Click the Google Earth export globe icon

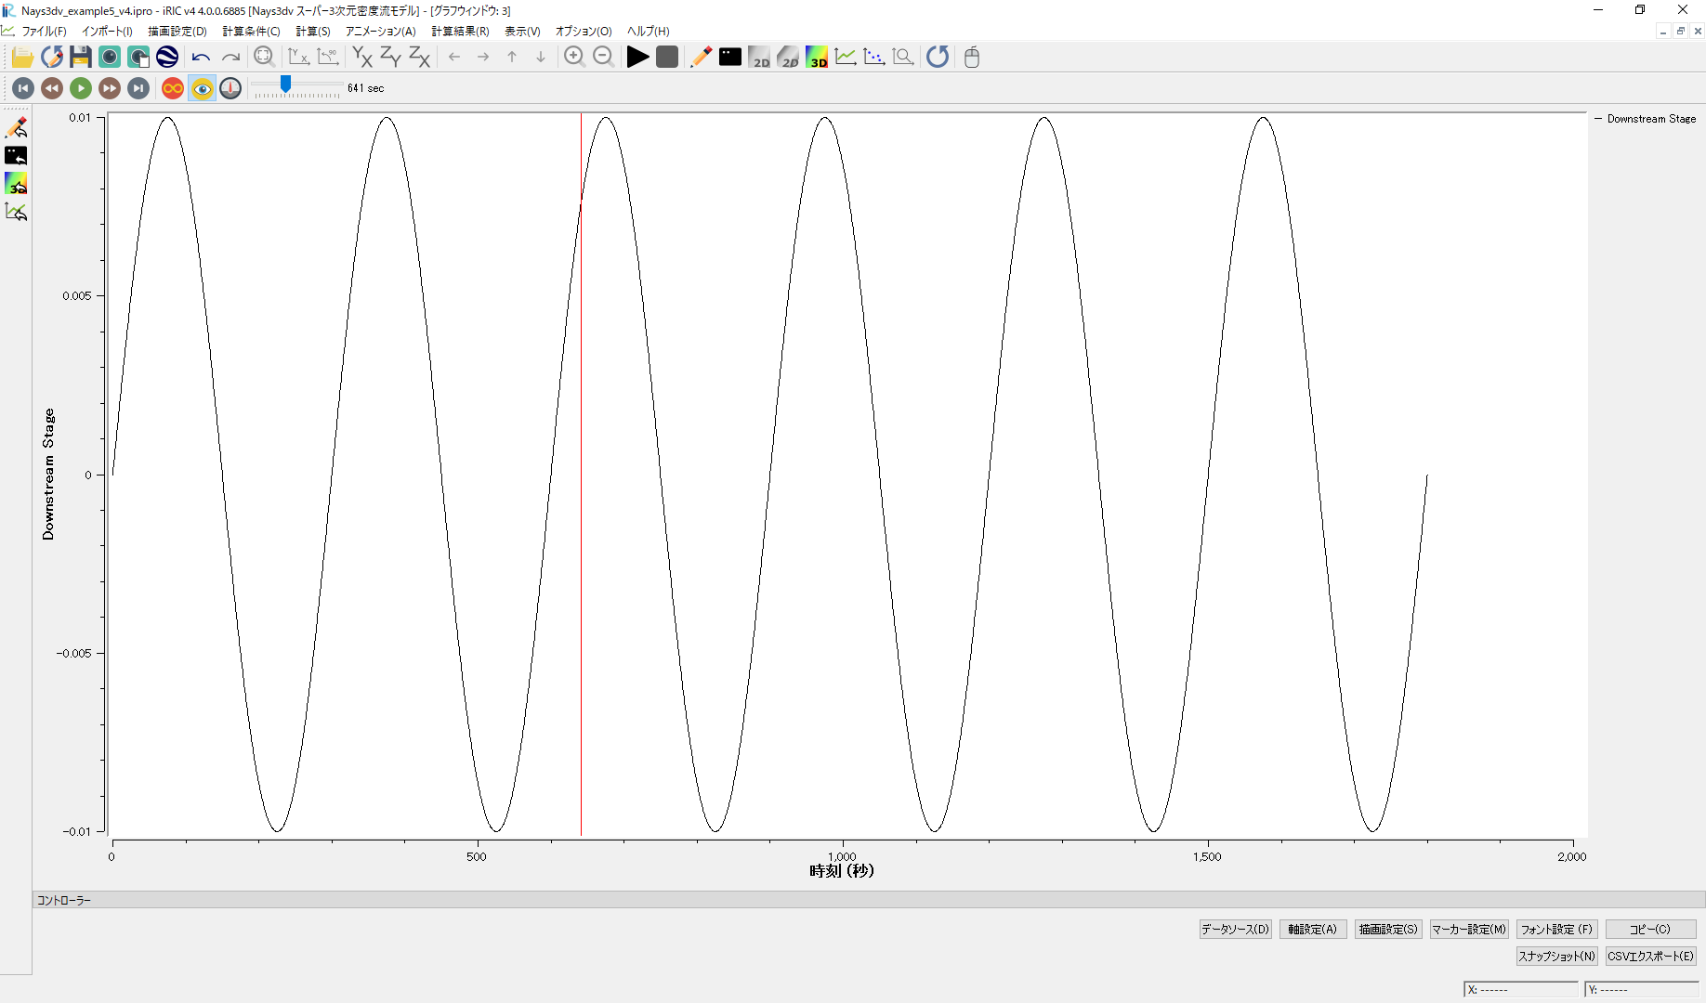(167, 58)
